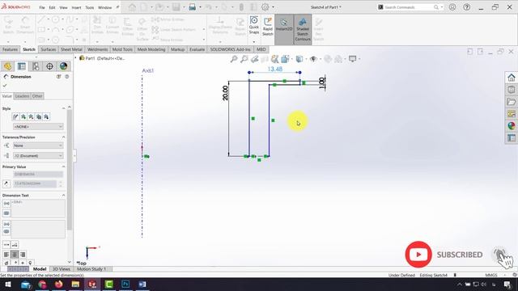The width and height of the screenshot is (518, 291).
Task: Open the Features ribbon tab
Action: pyautogui.click(x=10, y=49)
